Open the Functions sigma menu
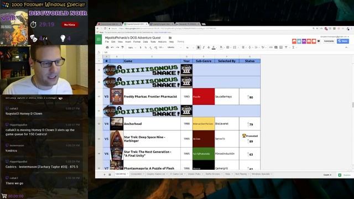Image resolution: width=354 pixels, height=199 pixels. click(x=294, y=48)
